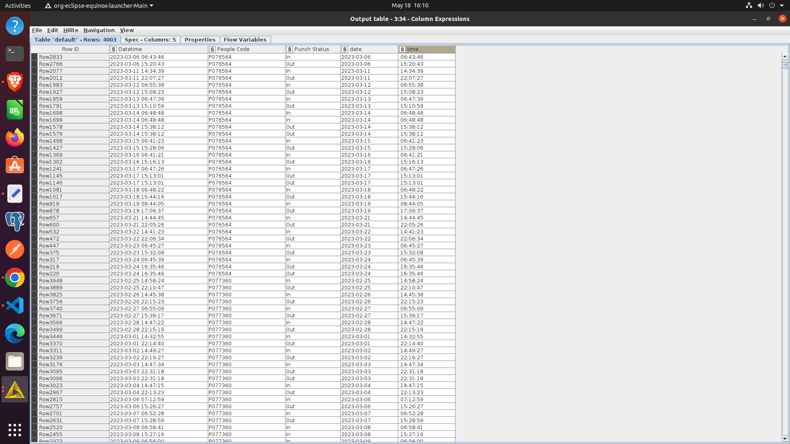Open the File menu

(37, 30)
